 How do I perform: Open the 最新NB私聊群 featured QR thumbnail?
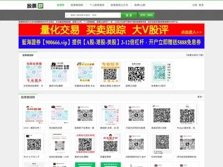coord(59,72)
